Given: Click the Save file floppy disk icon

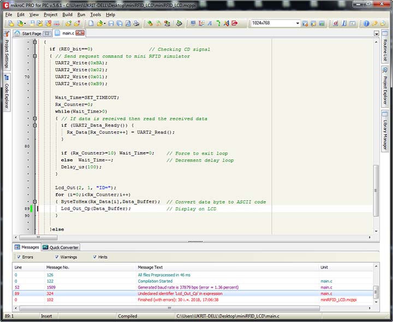Looking at the screenshot, I should pyautogui.click(x=111, y=24).
